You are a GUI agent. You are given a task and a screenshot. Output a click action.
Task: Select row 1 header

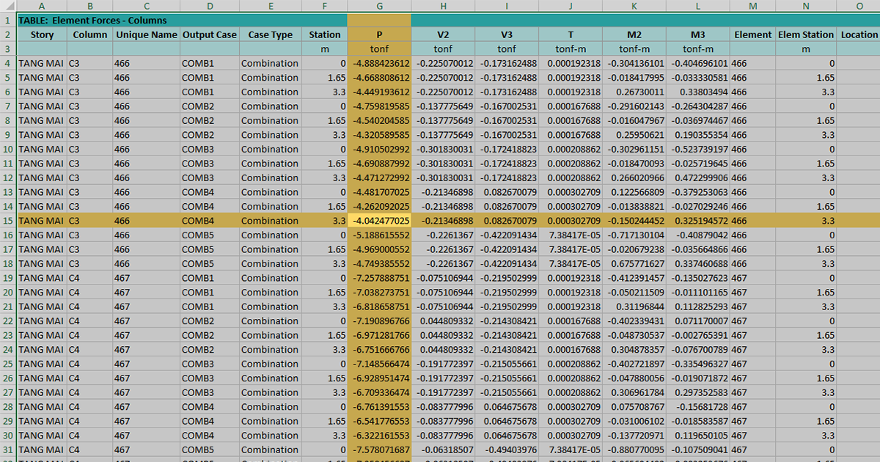coord(7,21)
